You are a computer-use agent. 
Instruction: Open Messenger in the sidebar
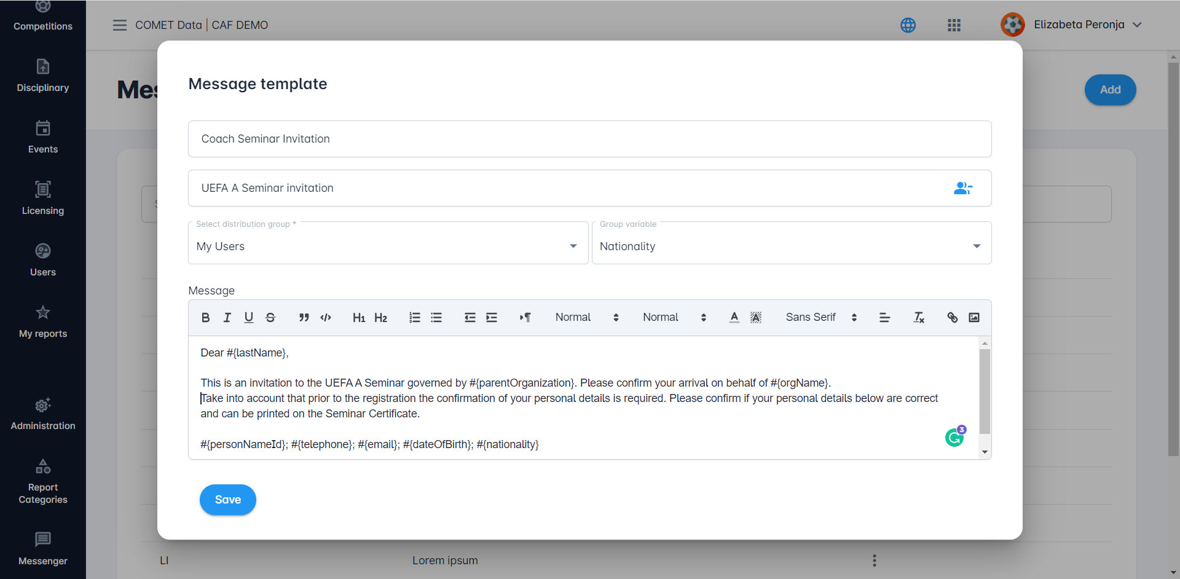pos(43,548)
